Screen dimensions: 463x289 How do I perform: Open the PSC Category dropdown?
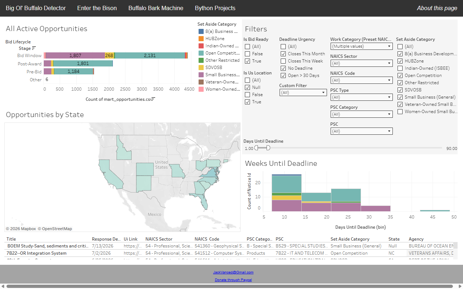(362, 114)
